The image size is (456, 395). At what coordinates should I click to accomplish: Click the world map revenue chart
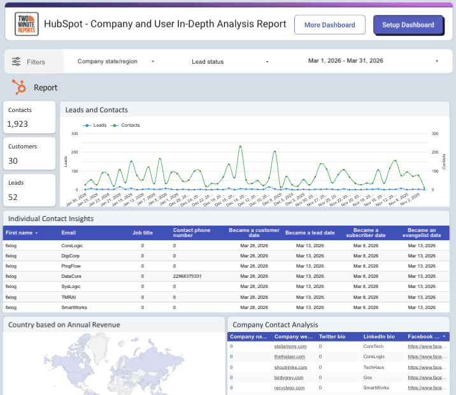point(114,364)
